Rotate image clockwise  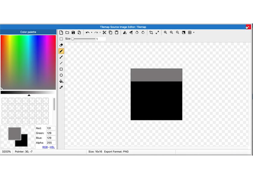click(143, 32)
